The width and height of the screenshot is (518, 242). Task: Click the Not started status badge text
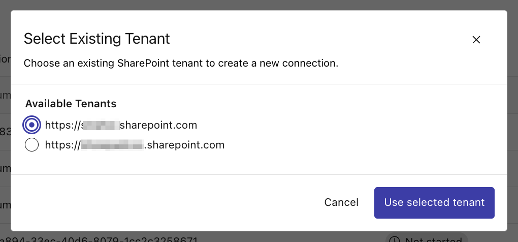click(433, 239)
